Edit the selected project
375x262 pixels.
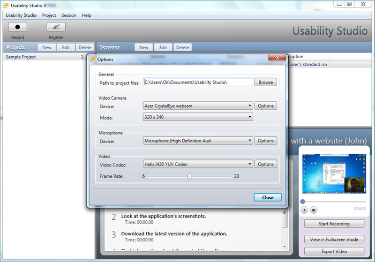[x=66, y=47]
